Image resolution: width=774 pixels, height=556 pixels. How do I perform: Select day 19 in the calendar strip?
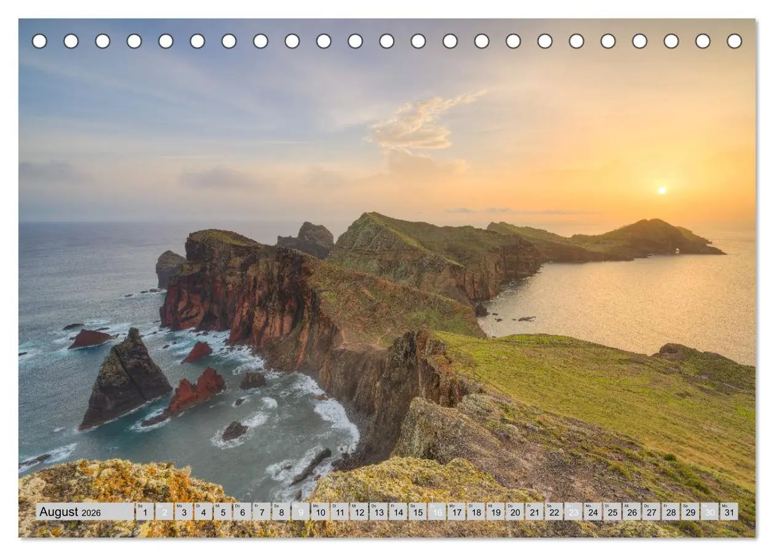496,512
